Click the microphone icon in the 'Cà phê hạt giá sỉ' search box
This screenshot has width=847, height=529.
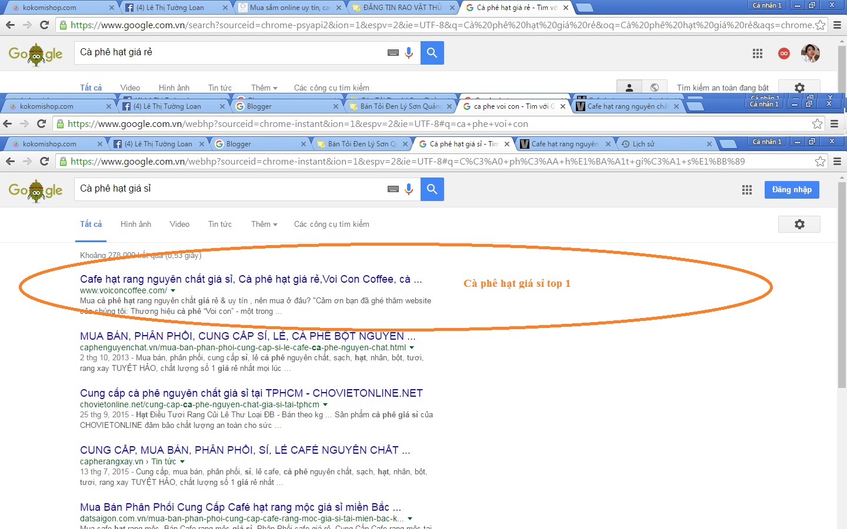click(x=409, y=189)
